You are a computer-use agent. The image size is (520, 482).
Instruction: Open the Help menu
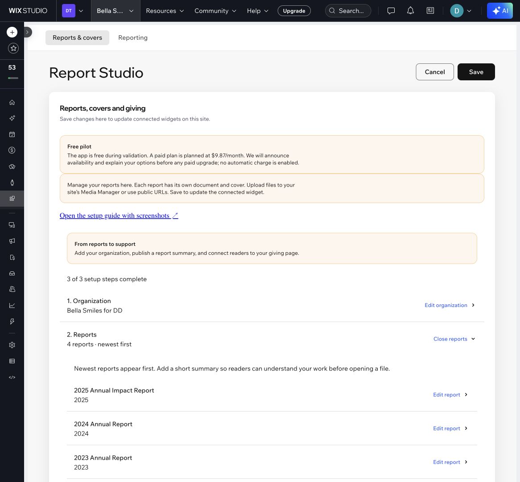pyautogui.click(x=258, y=11)
